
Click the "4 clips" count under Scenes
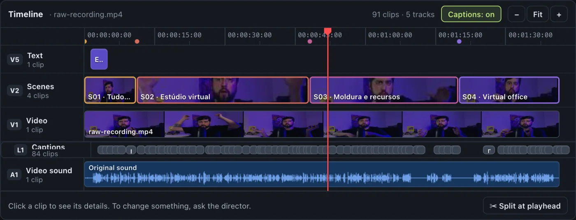pos(38,96)
